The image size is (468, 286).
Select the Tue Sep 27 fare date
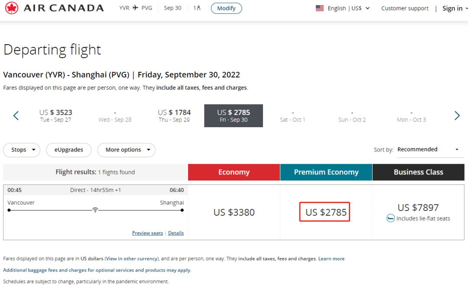coord(55,115)
